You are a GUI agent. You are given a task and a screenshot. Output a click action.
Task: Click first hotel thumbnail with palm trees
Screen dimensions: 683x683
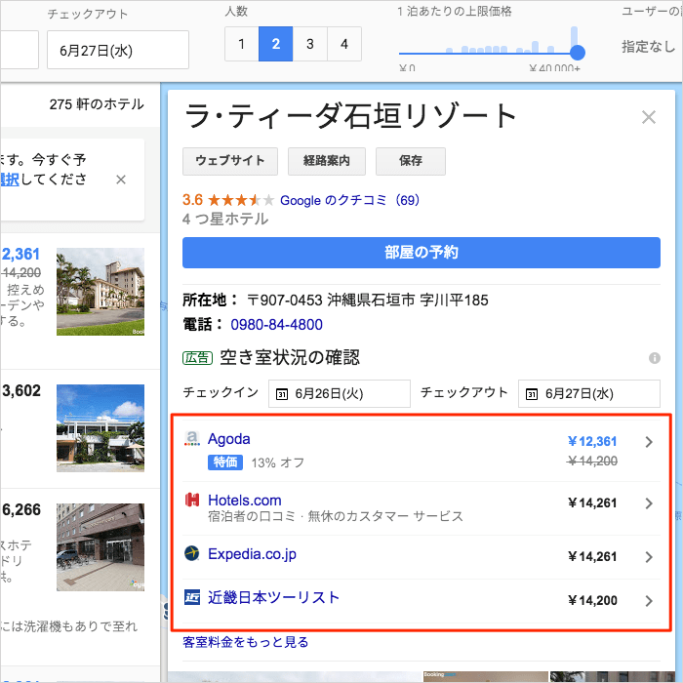[100, 292]
